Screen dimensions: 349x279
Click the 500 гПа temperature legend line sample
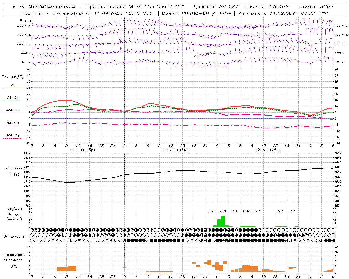click(13, 139)
